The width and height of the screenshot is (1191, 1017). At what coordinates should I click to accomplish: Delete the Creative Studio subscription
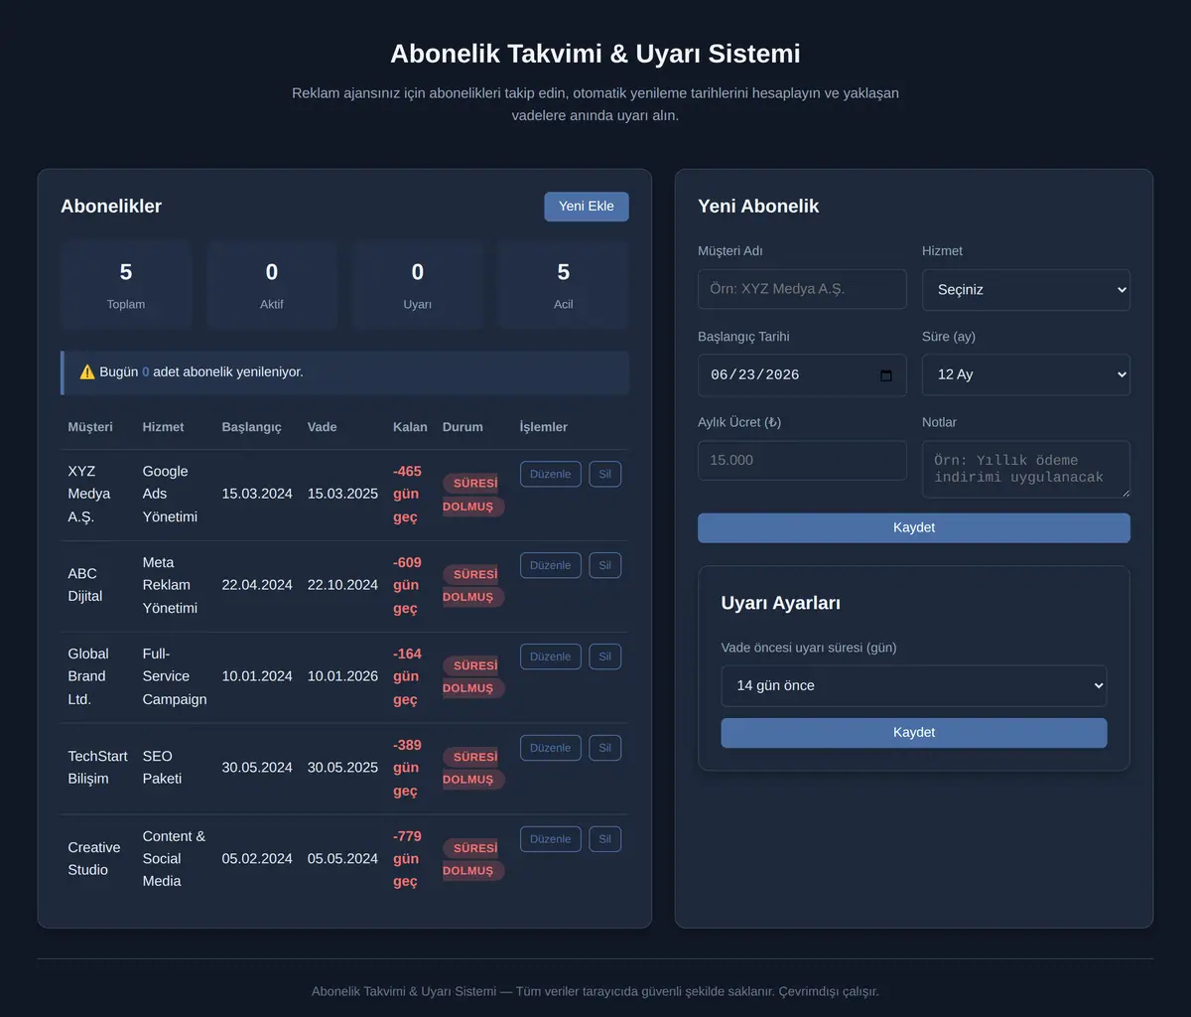pos(605,839)
